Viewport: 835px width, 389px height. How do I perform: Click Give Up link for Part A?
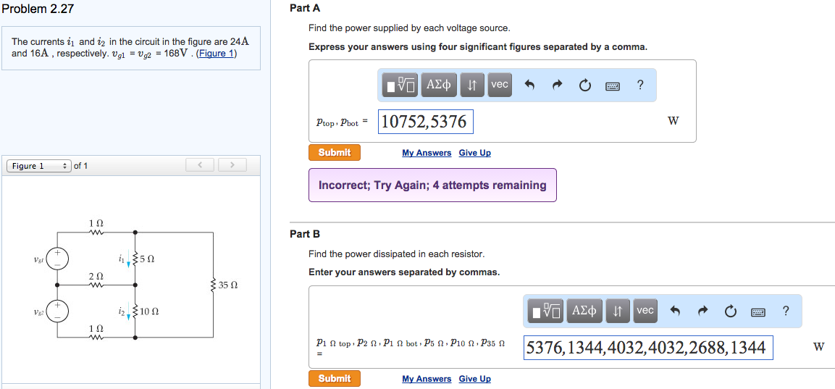474,153
